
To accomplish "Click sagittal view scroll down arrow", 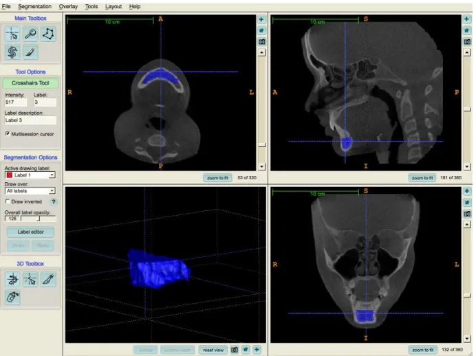I will 467,166.
